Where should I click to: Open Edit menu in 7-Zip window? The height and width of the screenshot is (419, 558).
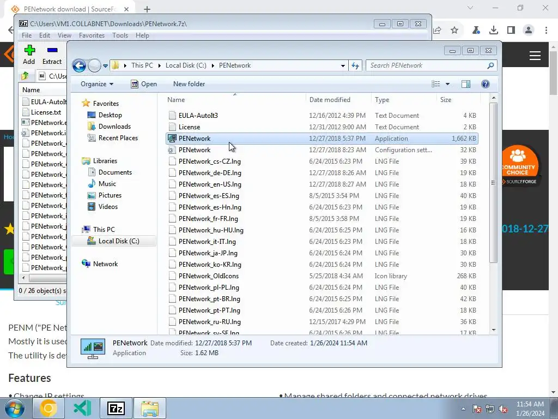point(45,35)
